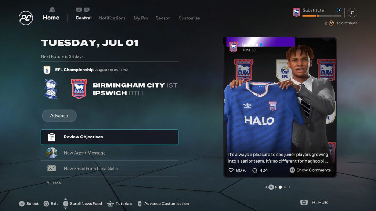This screenshot has width=376, height=211.
Task: Select the third news feed page dot
Action: tap(290, 187)
